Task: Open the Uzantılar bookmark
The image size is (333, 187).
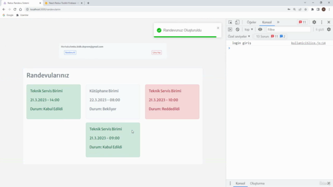Action: pyautogui.click(x=22, y=15)
